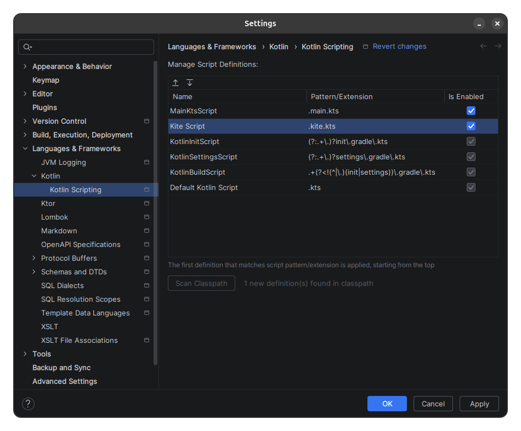Collapse Languages & Frameworks section
Screen dimensions: 521x431
click(x=25, y=148)
